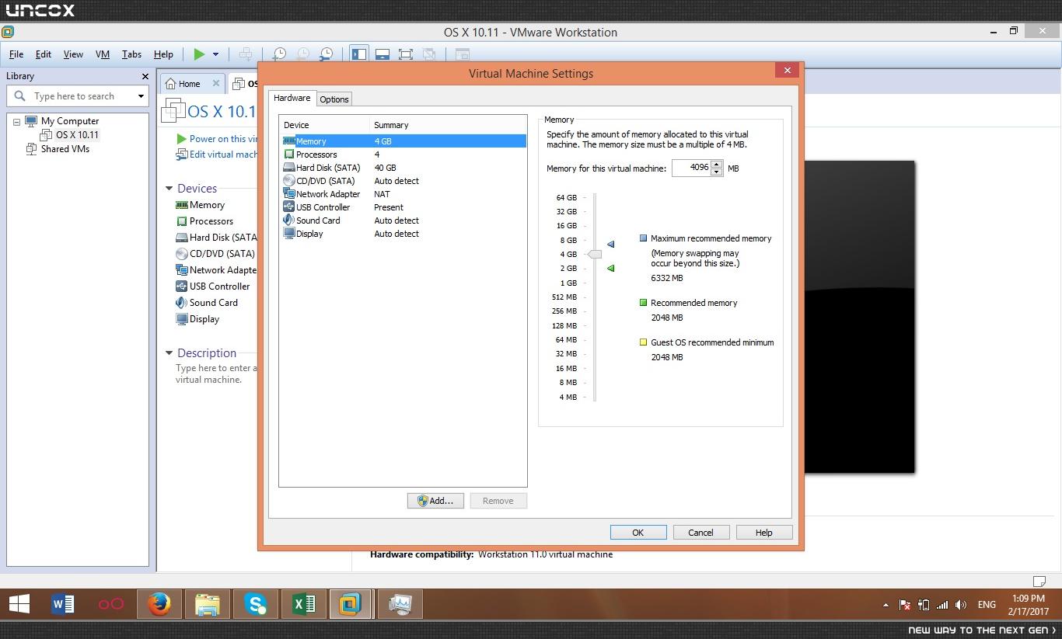Click Display in the main window Devices list
Screen dimensions: 1062x639
pos(197,319)
